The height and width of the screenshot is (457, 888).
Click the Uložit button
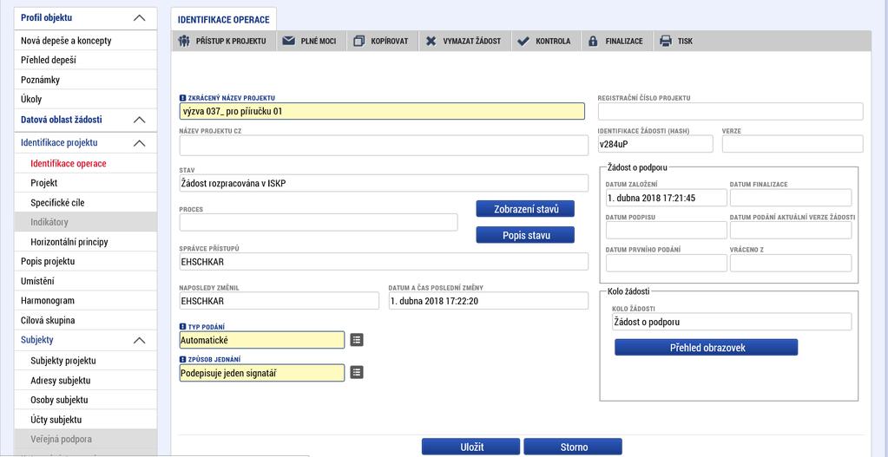(470, 447)
